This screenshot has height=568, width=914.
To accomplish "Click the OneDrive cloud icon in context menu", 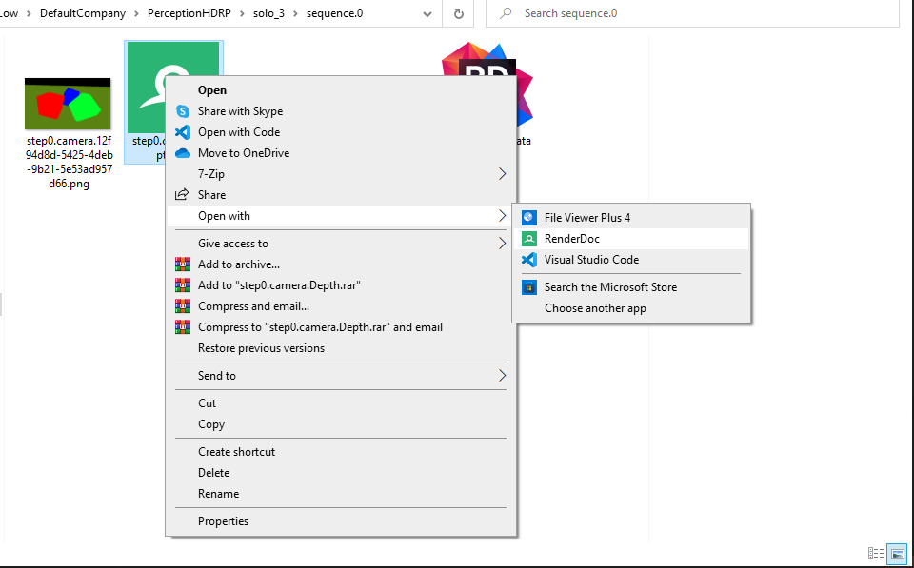I will pyautogui.click(x=183, y=153).
